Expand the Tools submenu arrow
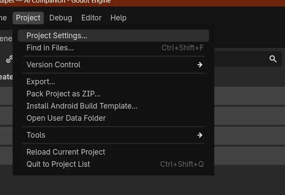This screenshot has height=195, width=285. (200, 135)
